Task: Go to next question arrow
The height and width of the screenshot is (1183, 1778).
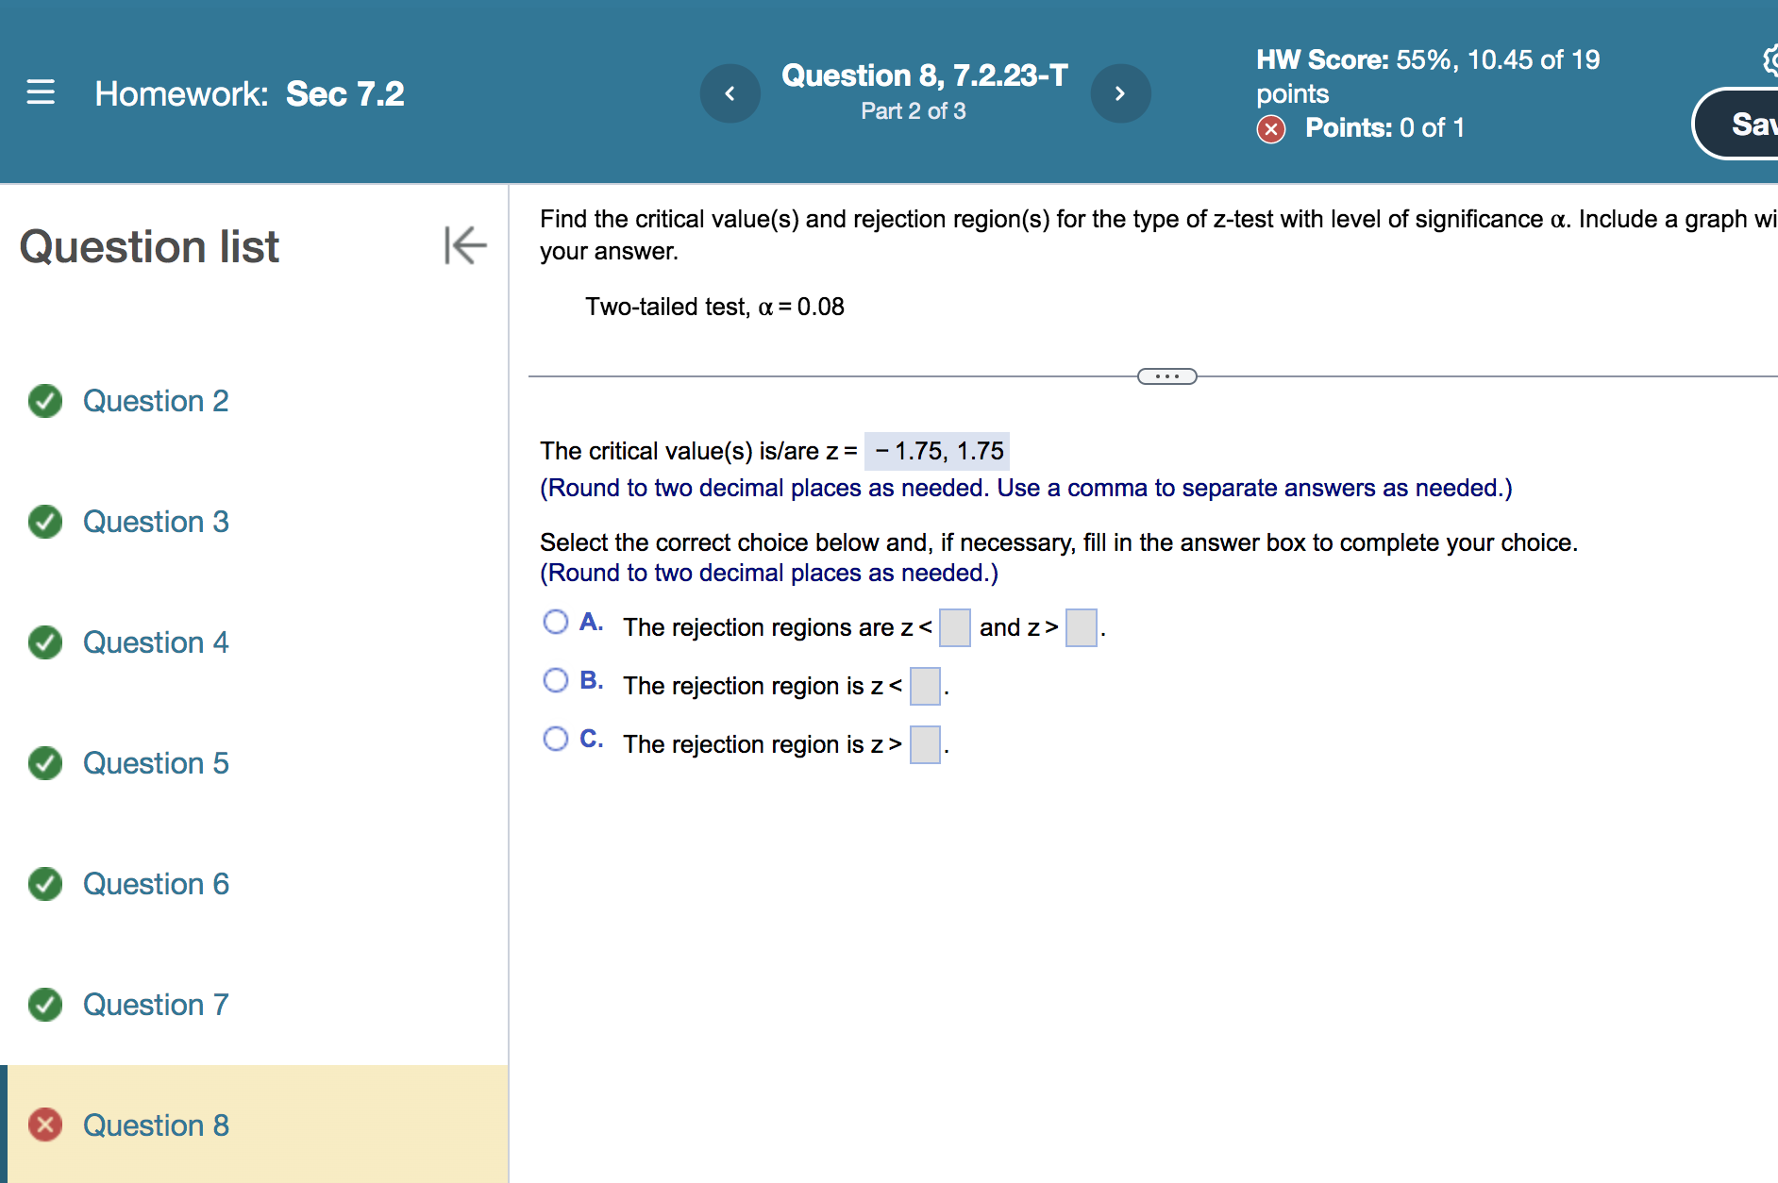Action: pyautogui.click(x=1120, y=93)
